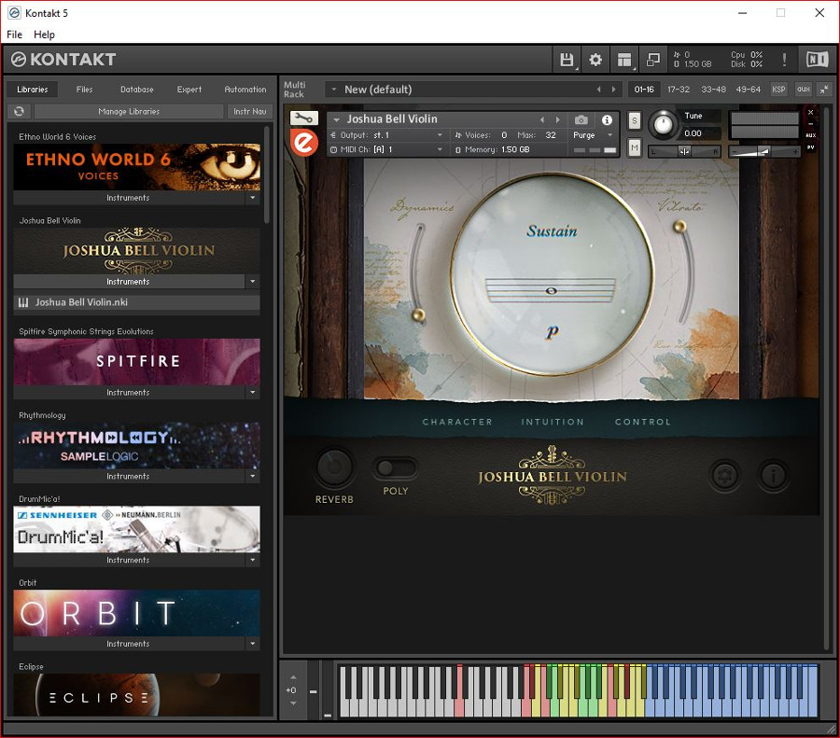Open the CHARACTER page
The image size is (840, 738).
pos(457,422)
